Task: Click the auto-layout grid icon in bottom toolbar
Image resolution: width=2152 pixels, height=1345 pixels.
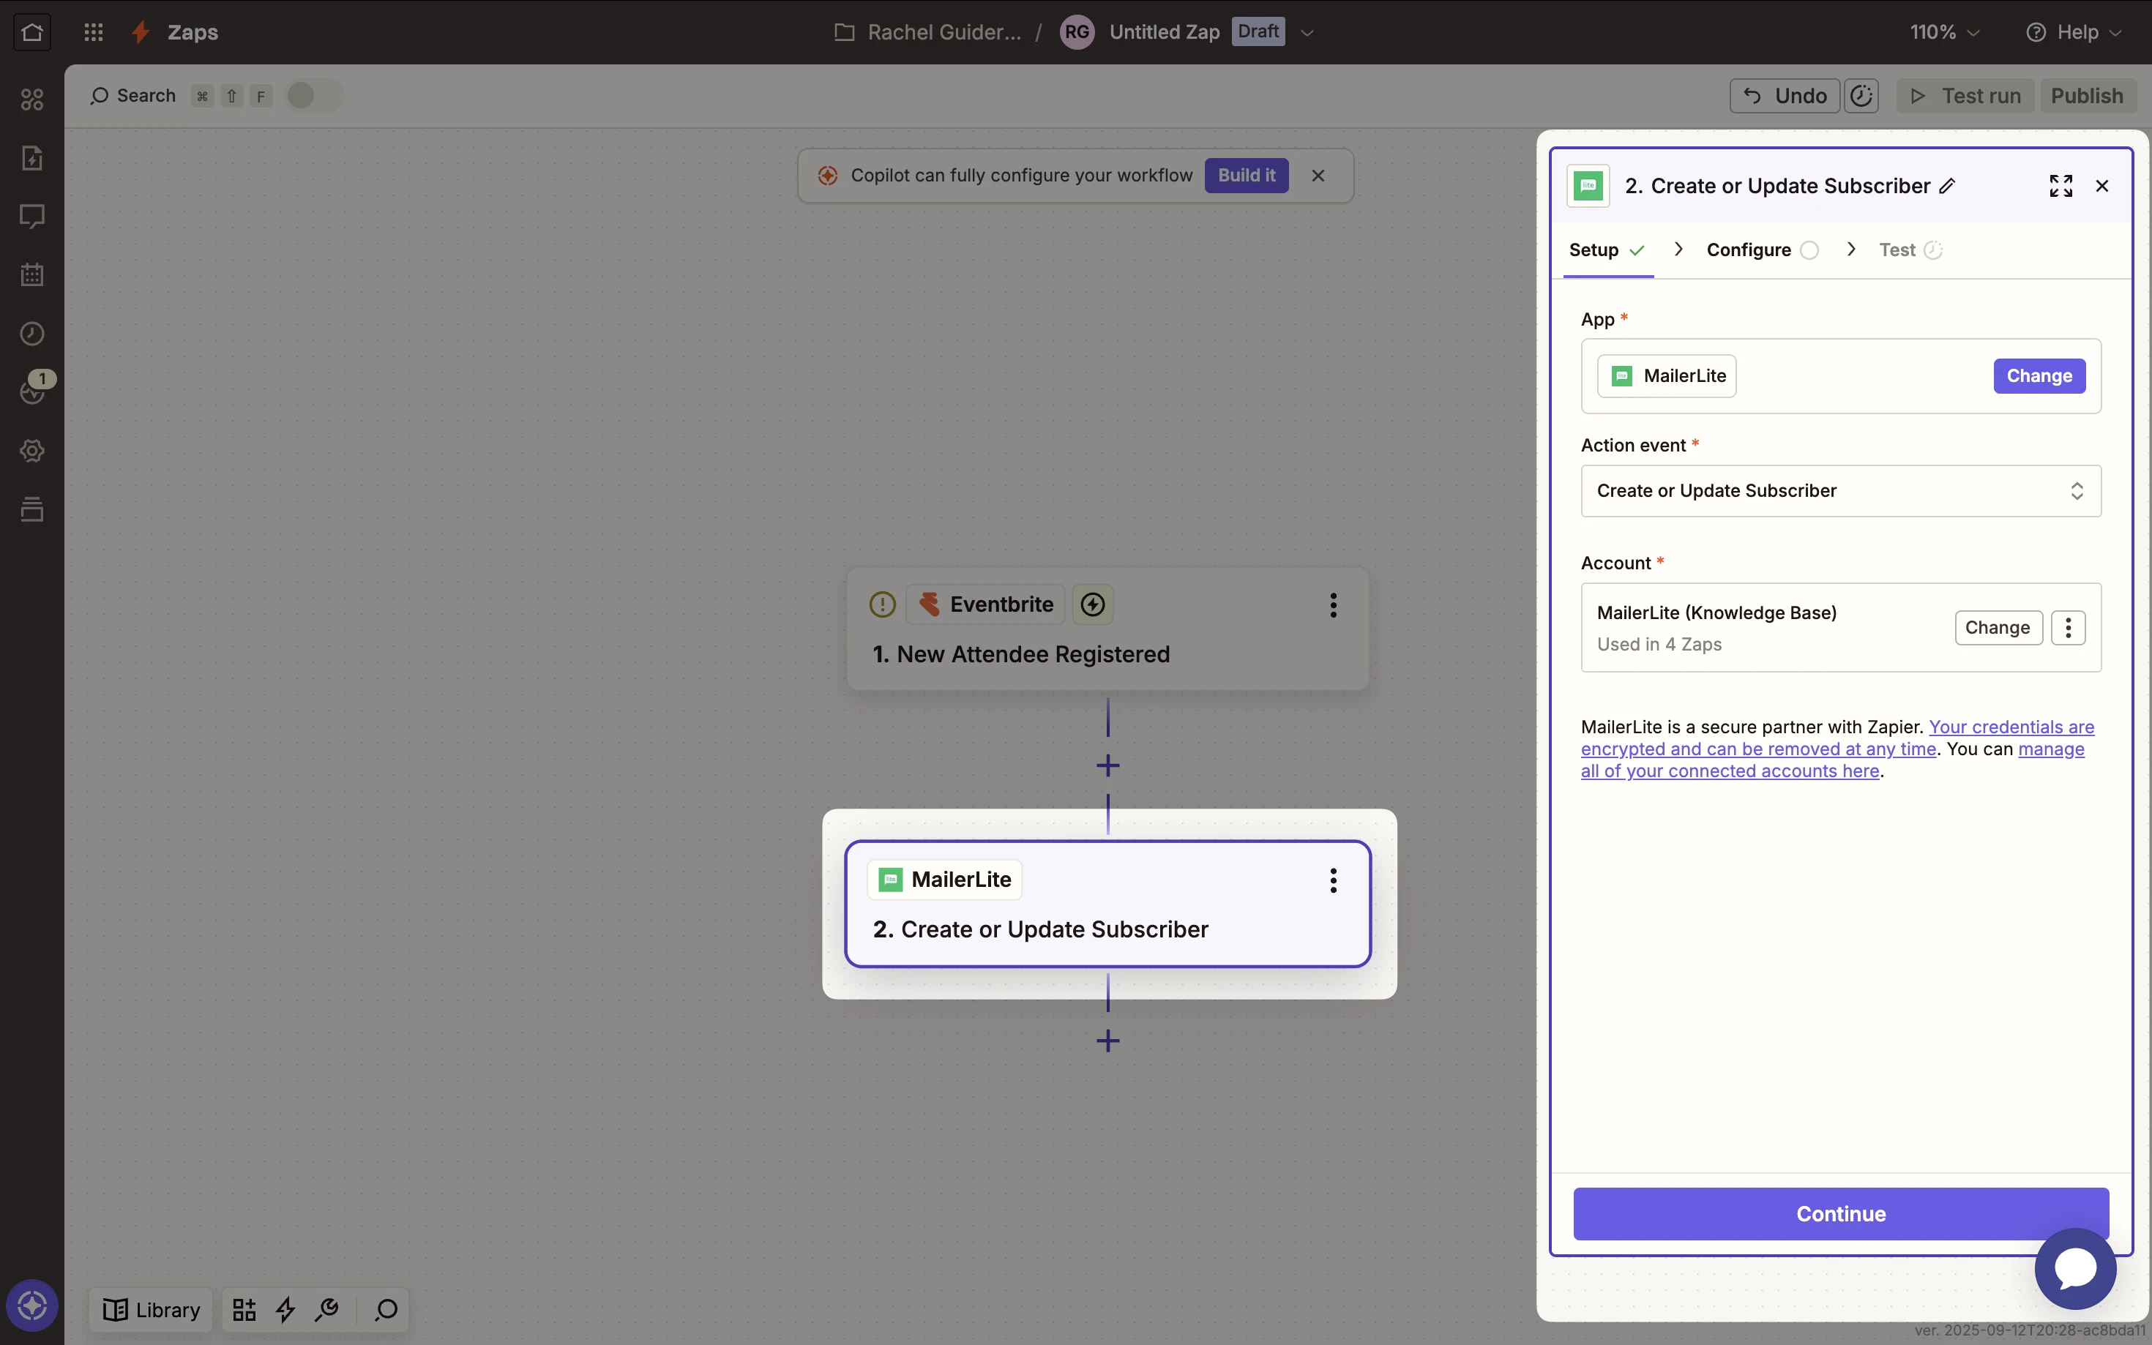Action: (x=244, y=1309)
